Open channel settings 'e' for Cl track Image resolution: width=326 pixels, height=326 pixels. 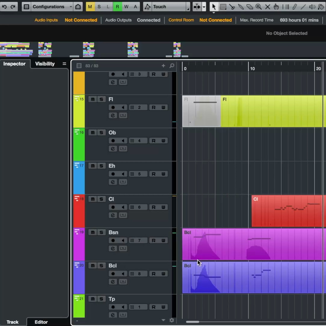[113, 215]
